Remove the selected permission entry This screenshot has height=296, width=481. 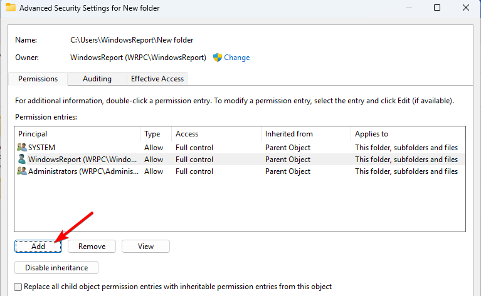point(92,247)
